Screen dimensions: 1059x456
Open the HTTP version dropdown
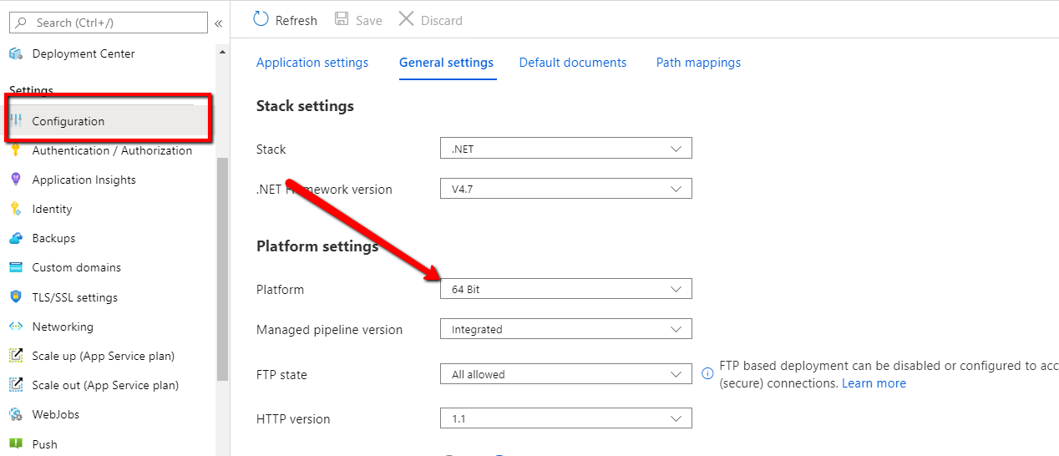pos(565,419)
